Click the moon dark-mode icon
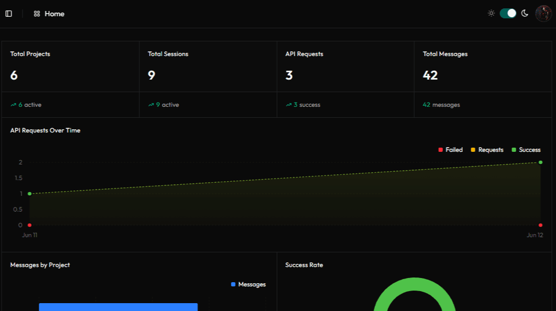 [525, 13]
